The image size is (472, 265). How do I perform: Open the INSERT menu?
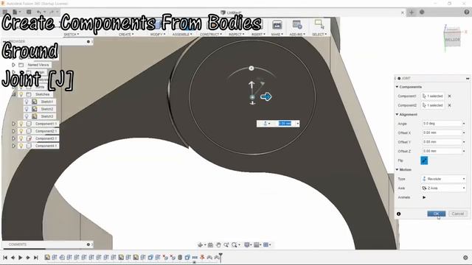[x=258, y=35]
